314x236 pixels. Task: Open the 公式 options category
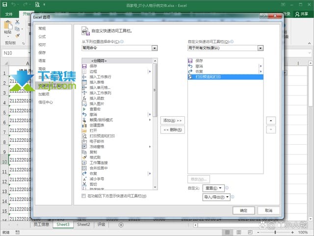coord(42,37)
